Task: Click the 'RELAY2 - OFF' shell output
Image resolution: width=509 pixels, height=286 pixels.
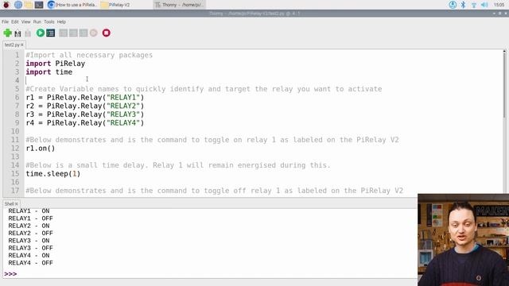Action: (30, 233)
